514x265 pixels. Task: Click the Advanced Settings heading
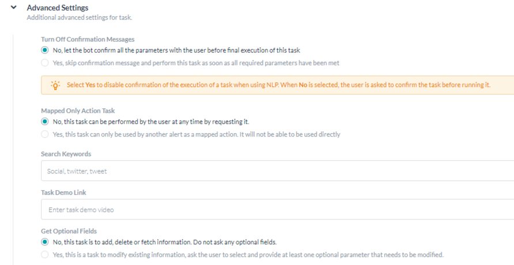coord(58,8)
